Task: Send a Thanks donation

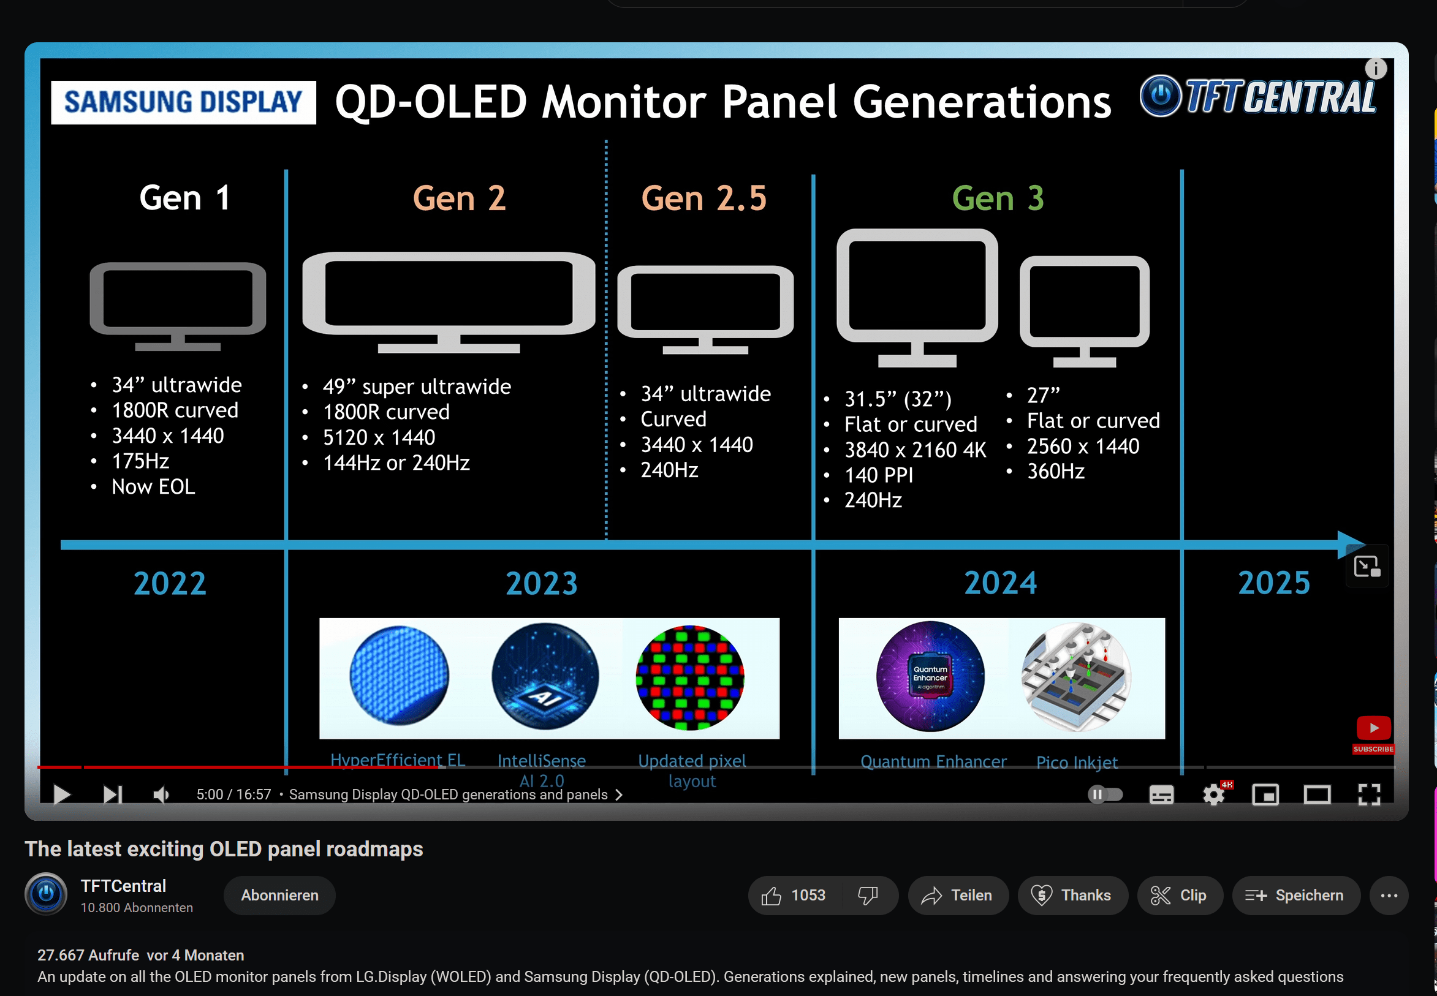Action: pos(1072,896)
